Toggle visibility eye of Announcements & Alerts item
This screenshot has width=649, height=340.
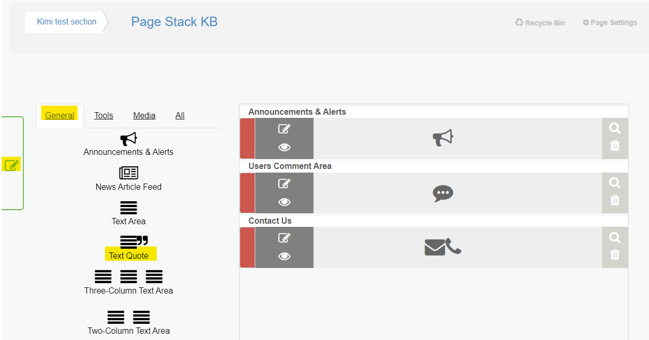point(284,148)
